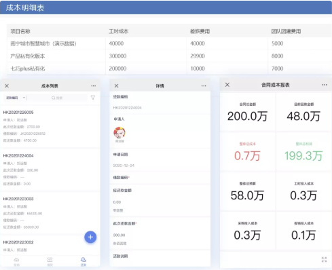The width and height of the screenshot is (332, 270).
Task: Click the 成本明细表 title bar text
Action: (x=25, y=7)
